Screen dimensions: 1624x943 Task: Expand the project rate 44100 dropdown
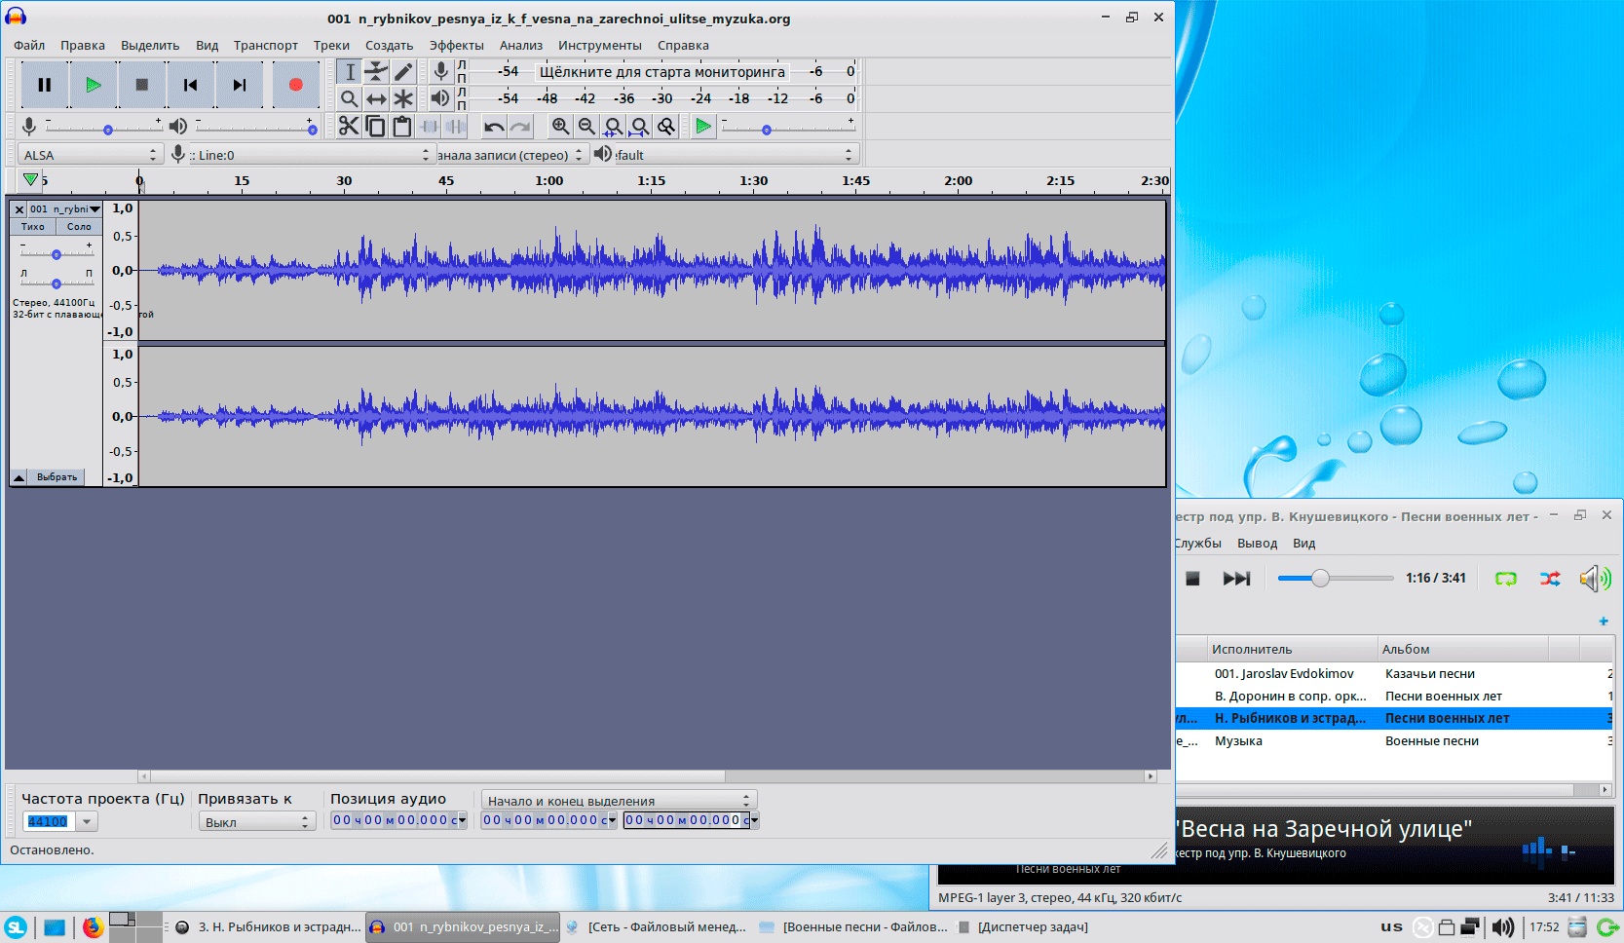88,822
